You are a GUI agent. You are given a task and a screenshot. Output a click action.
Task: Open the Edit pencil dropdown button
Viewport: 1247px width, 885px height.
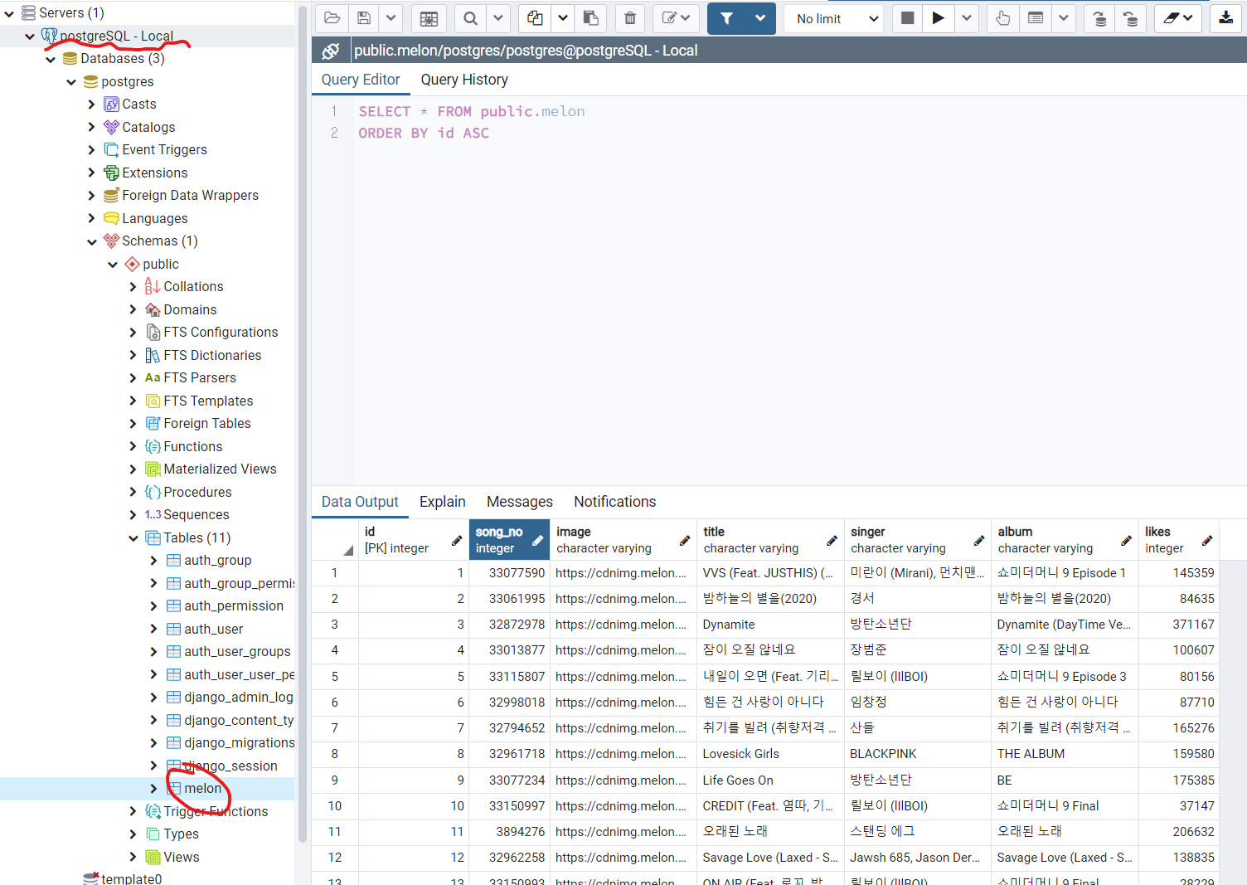coord(676,18)
